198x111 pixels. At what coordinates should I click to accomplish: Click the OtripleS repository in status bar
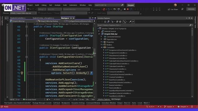(x=183, y=107)
